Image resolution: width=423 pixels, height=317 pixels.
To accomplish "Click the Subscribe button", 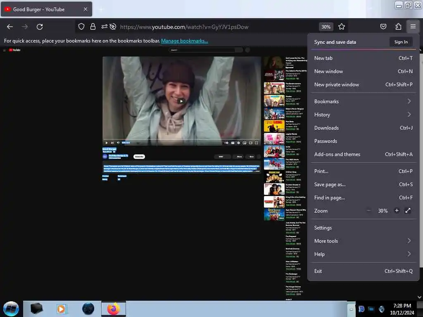I will point(139,156).
